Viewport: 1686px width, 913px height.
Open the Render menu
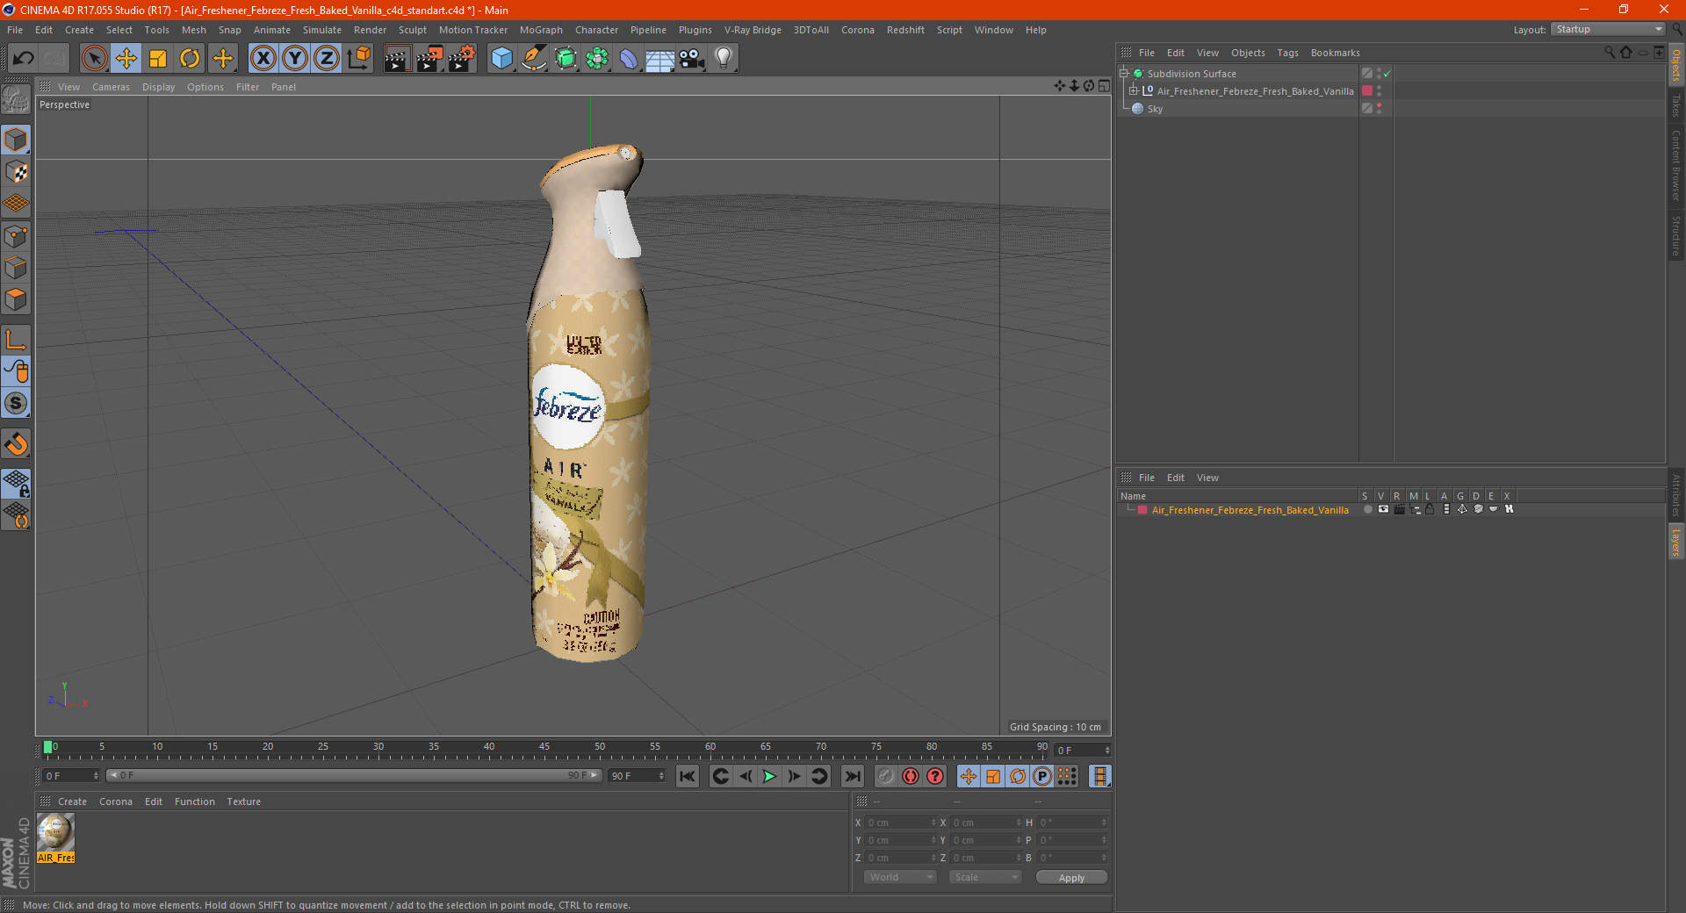(x=370, y=30)
